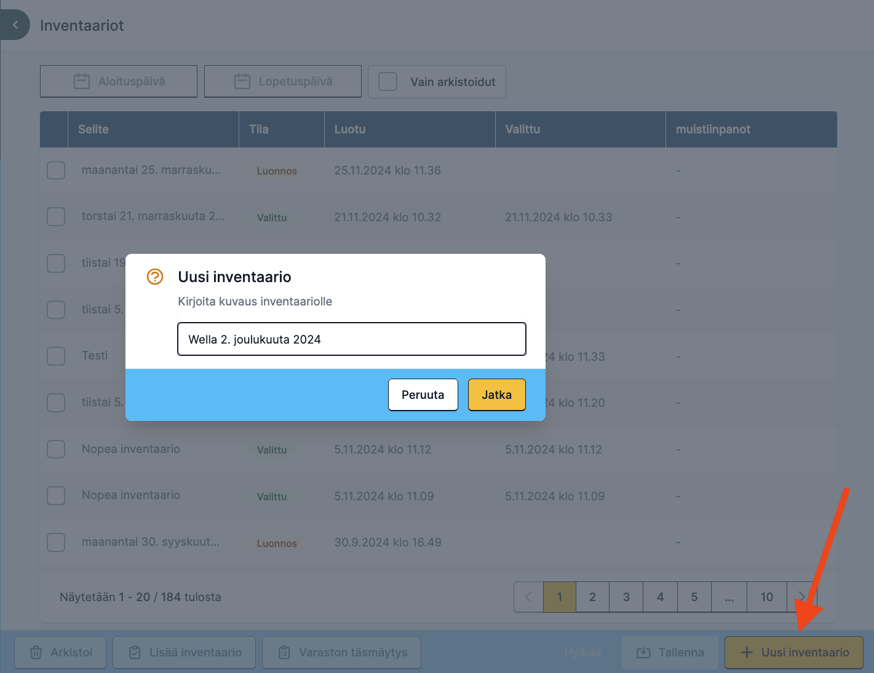Click the 25.11.2024 klo 11.36 cell

[x=387, y=170]
